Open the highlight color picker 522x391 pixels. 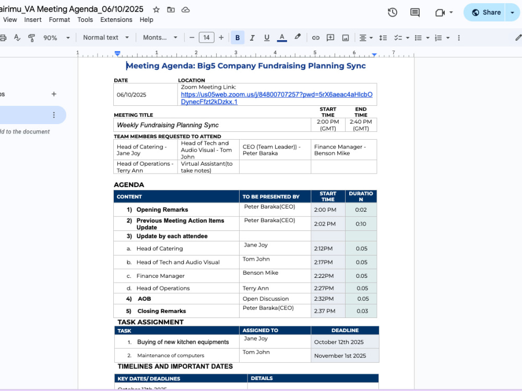(x=298, y=37)
